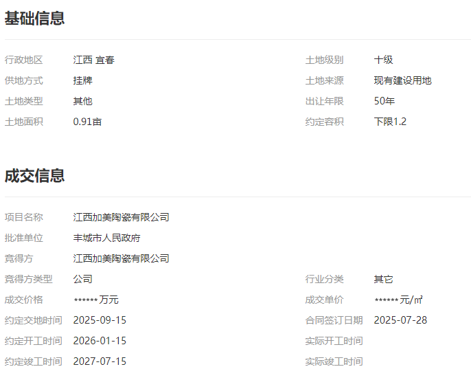This screenshot has width=471, height=380.
Task: Select the 2025-07-28 contract signing date
Action: [400, 320]
